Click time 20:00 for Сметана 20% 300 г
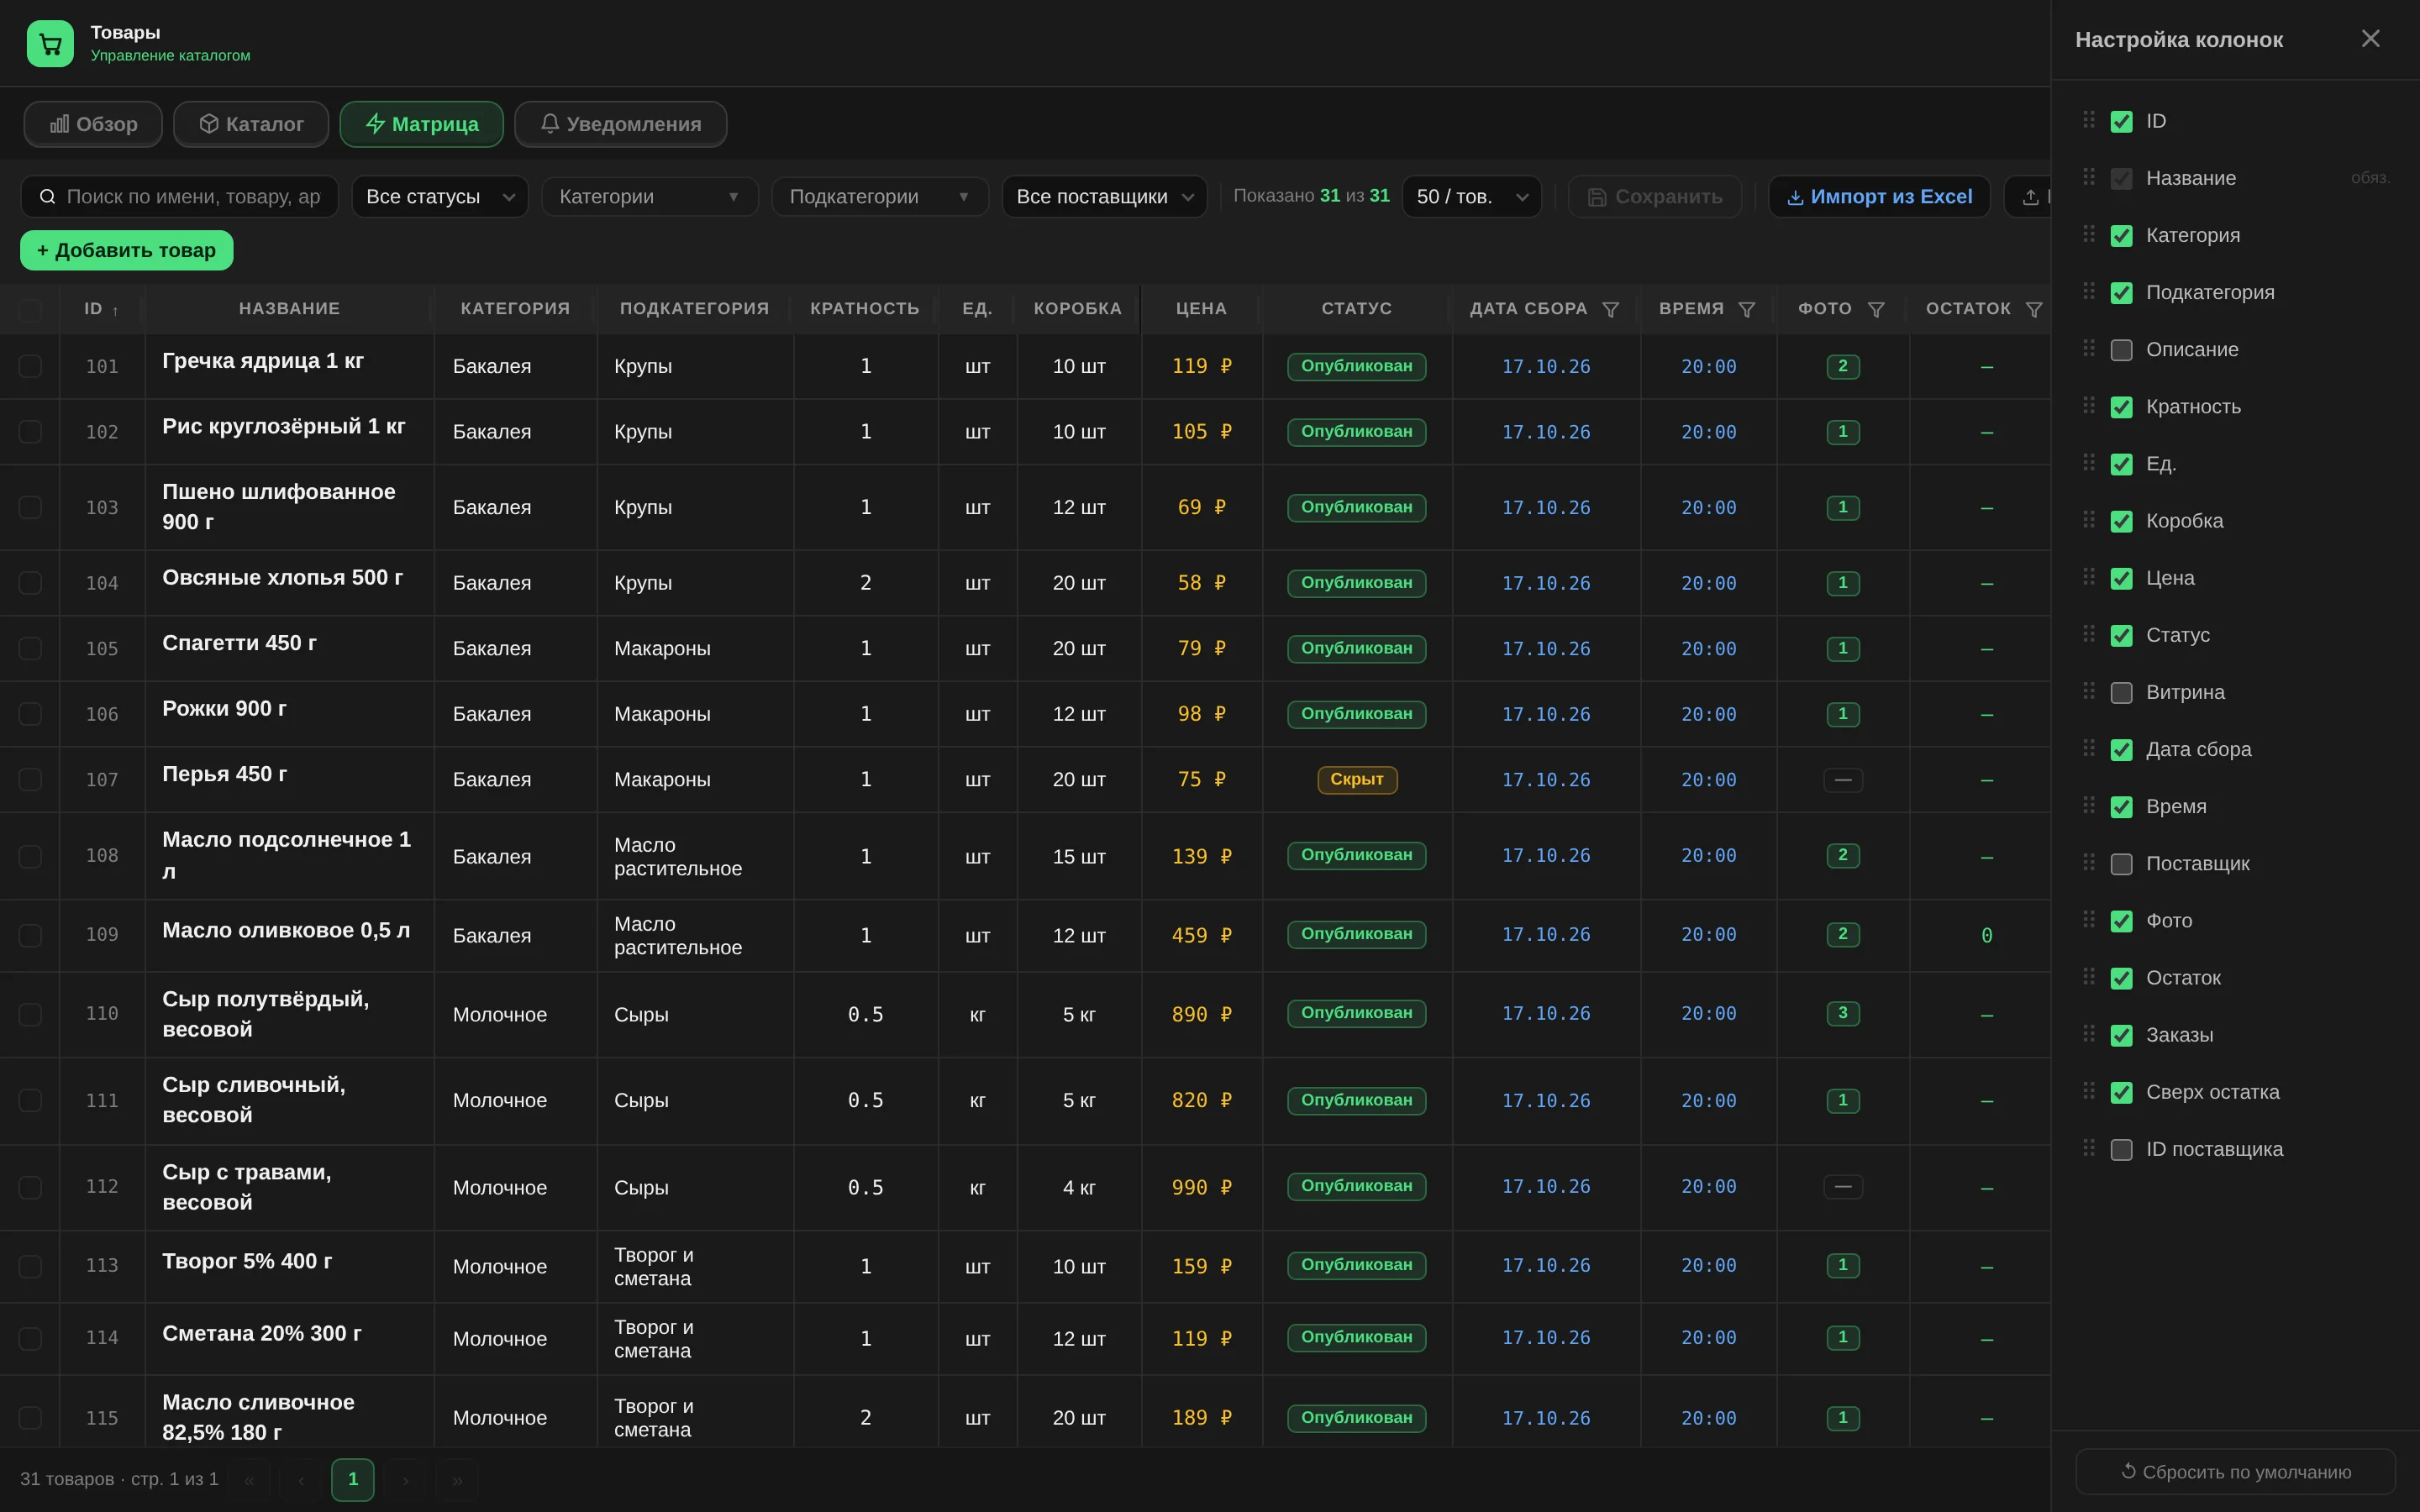Image resolution: width=2420 pixels, height=1512 pixels. click(x=1708, y=1338)
